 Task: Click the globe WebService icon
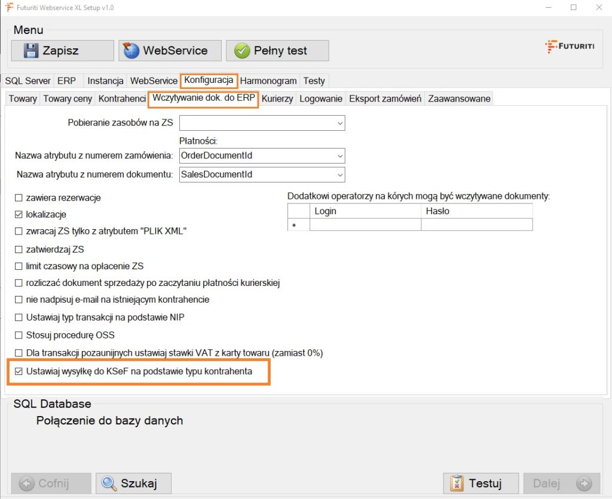click(131, 51)
